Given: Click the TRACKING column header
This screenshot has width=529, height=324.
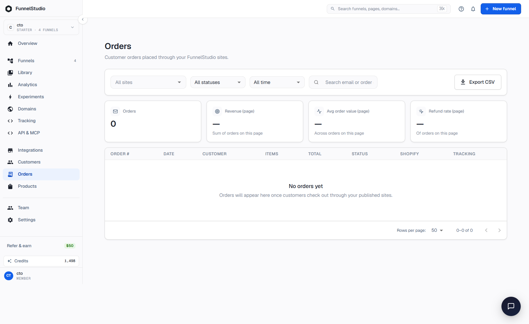Looking at the screenshot, I should pyautogui.click(x=464, y=154).
